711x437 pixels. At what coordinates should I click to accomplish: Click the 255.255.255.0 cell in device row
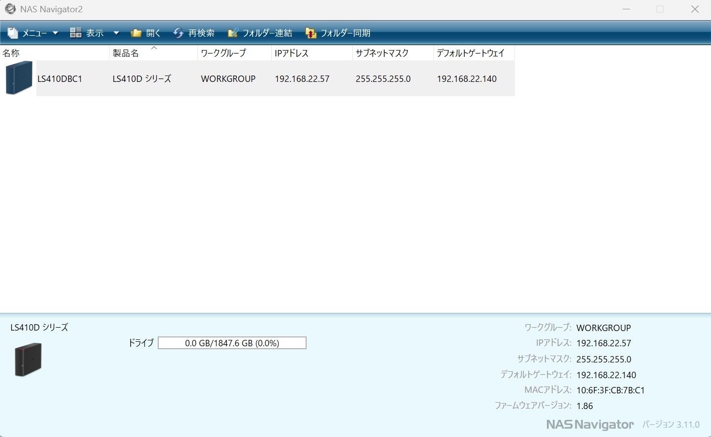click(383, 78)
